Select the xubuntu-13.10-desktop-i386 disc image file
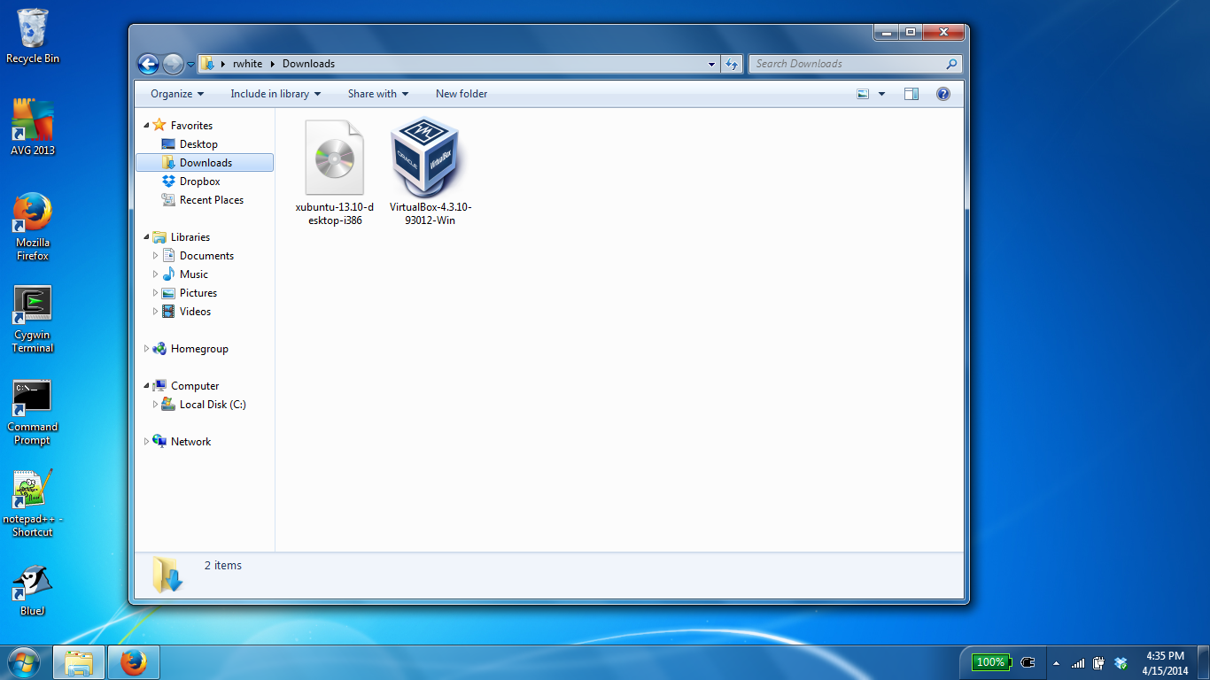Screen dimensions: 1210x680 coord(334,173)
